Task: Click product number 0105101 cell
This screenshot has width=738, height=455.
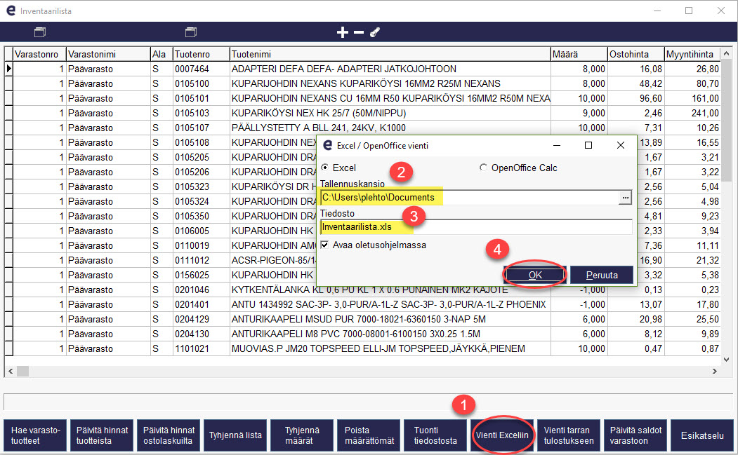Action: (201, 98)
